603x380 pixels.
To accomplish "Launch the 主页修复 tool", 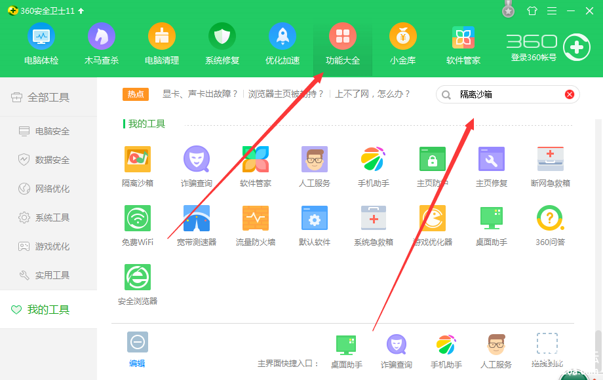I will click(x=492, y=167).
